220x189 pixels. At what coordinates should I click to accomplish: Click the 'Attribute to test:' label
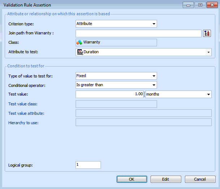(23, 52)
